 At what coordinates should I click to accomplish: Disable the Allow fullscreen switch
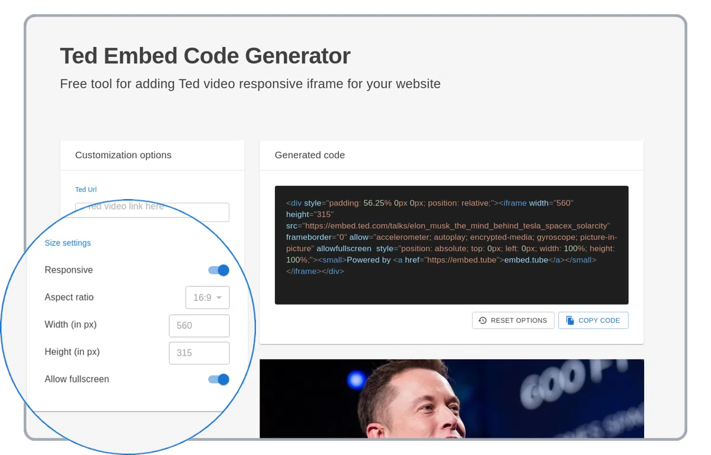click(219, 379)
